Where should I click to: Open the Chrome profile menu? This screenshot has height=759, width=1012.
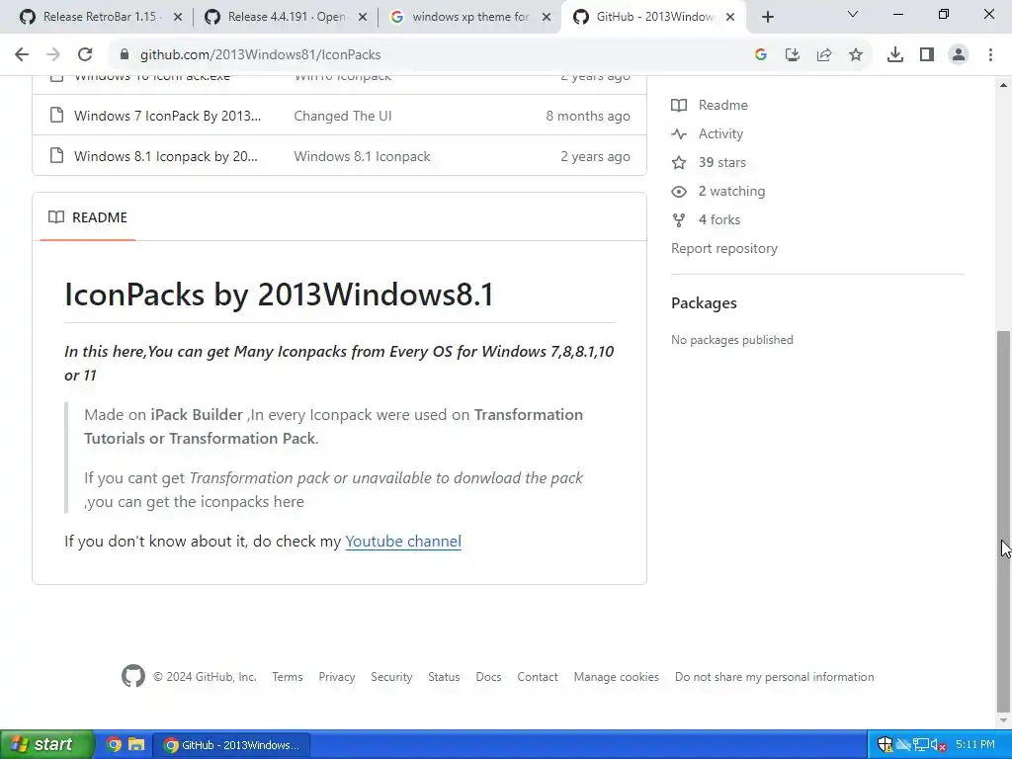[x=959, y=55]
